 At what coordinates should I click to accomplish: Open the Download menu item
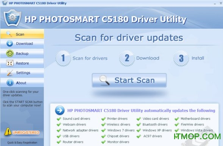pos(22,43)
